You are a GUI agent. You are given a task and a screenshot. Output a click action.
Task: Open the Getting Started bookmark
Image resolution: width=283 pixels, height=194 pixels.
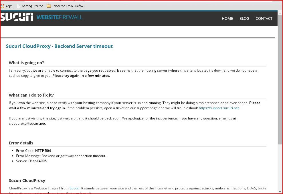tap(30, 6)
